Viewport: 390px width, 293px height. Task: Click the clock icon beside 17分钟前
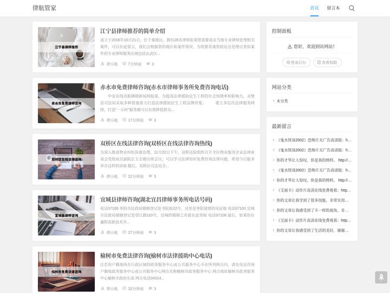[x=124, y=120]
